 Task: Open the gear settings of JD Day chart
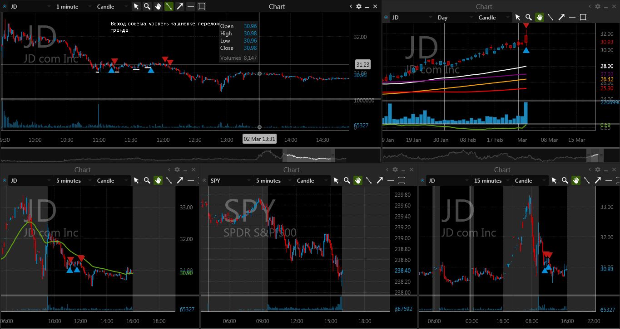point(598,6)
